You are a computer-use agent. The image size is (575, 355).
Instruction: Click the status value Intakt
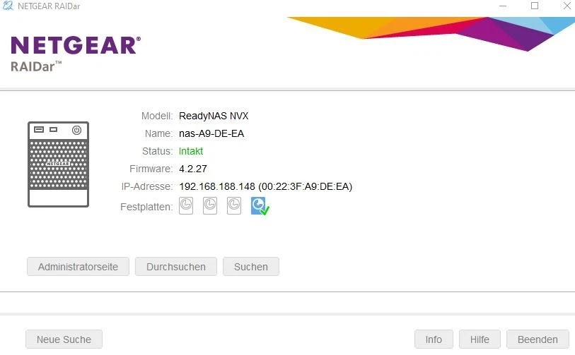click(191, 151)
